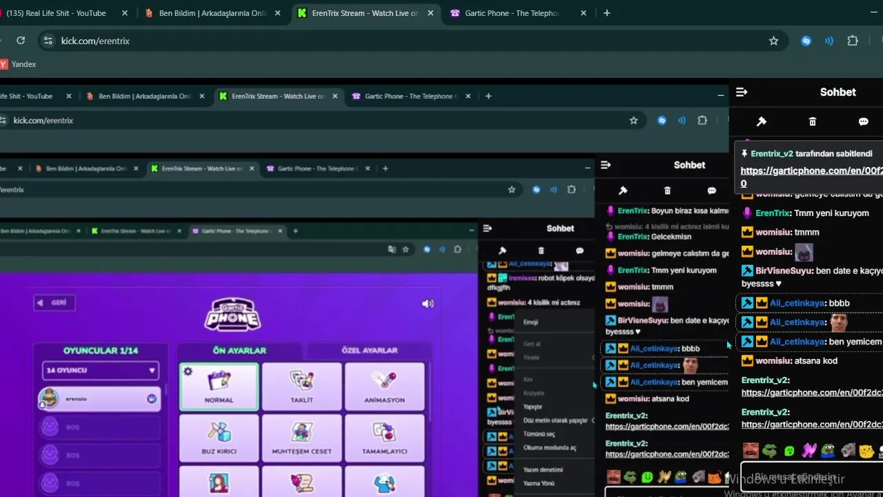
Task: Click the puzzle extensions icon in the second nested browser
Action: click(x=702, y=120)
